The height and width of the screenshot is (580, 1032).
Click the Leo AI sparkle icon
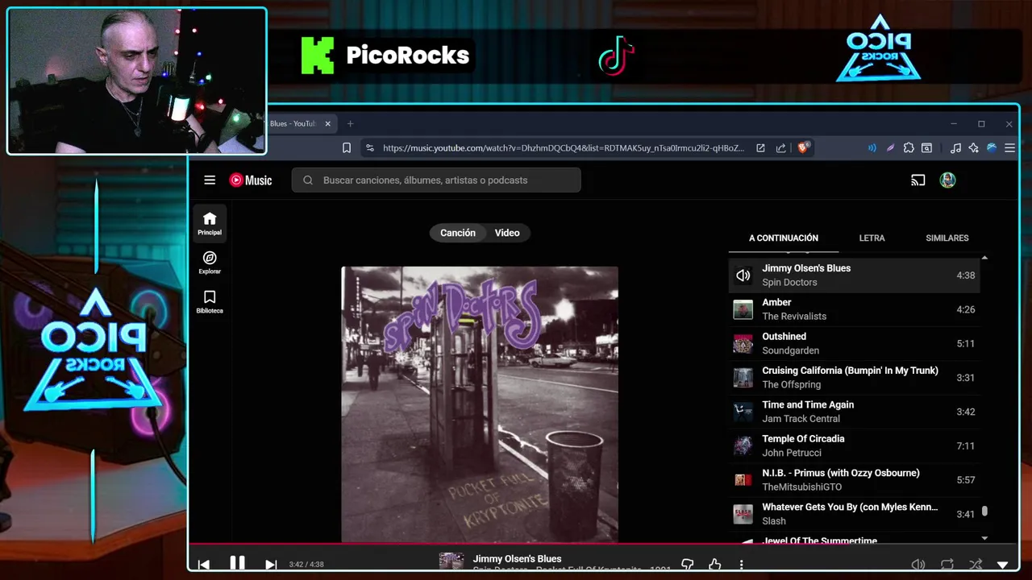pos(974,148)
